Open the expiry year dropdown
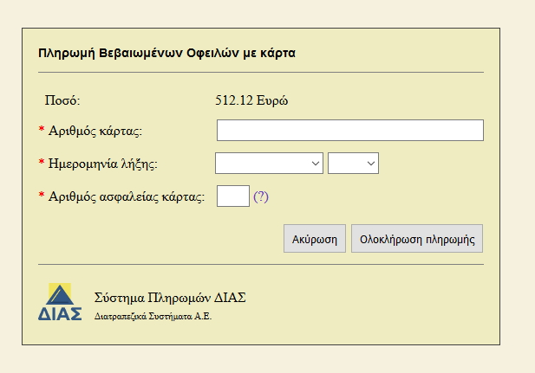535x373 pixels. pos(353,164)
